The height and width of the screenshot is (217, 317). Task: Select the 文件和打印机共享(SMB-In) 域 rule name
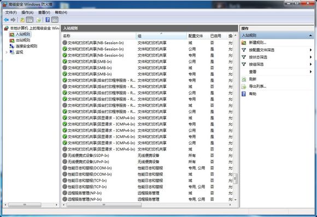coord(90,68)
